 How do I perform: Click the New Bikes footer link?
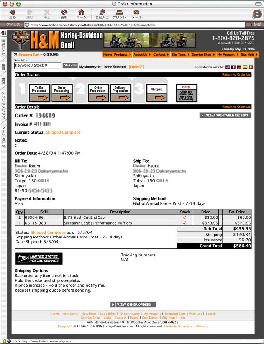[89, 314]
